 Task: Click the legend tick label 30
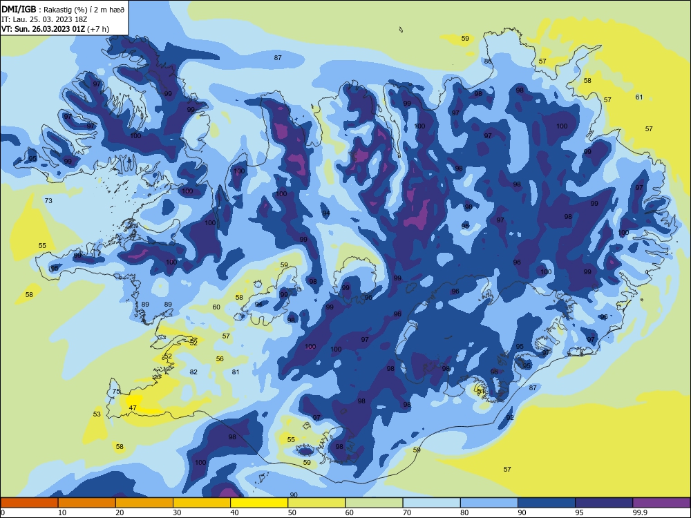[x=177, y=512]
